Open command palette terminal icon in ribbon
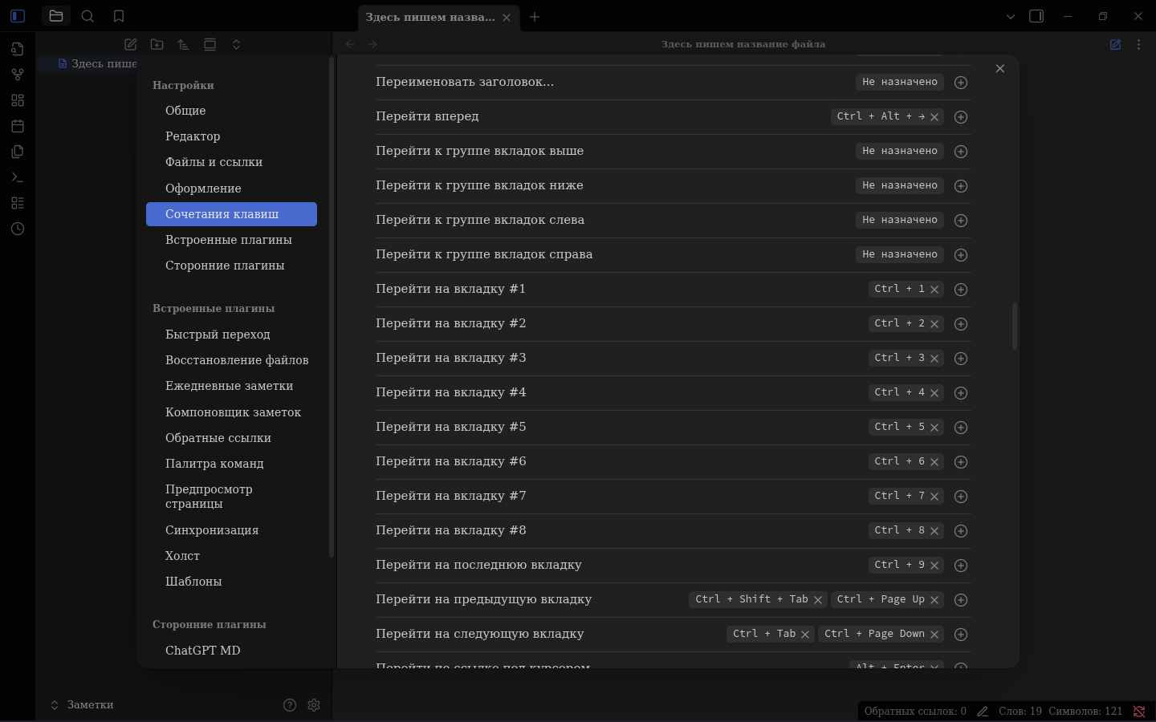This screenshot has width=1156, height=722. point(18,177)
